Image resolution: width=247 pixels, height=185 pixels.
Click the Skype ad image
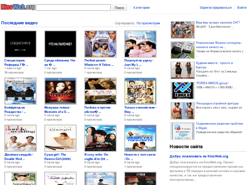point(182,131)
